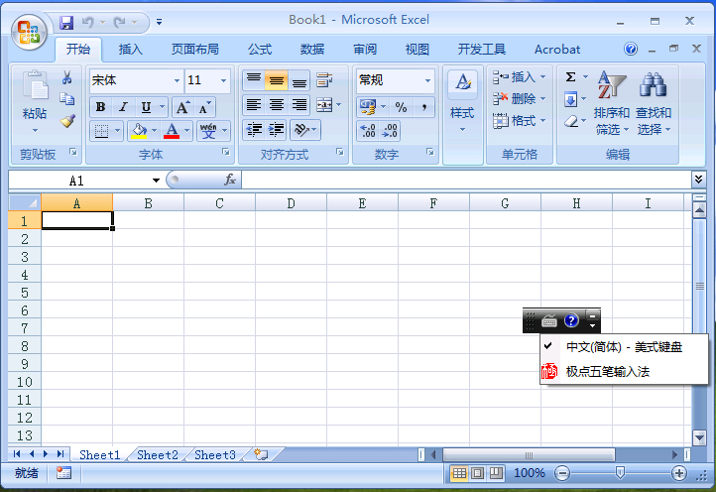Switch to page layout view button
This screenshot has width=716, height=492.
coord(478,473)
